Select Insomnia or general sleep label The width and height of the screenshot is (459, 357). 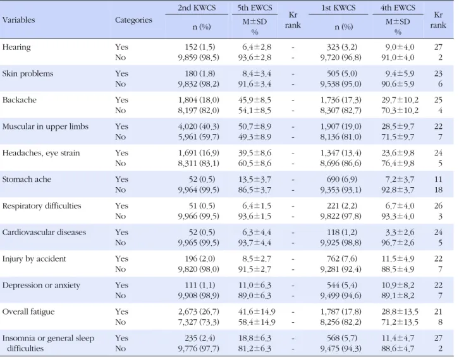point(48,338)
